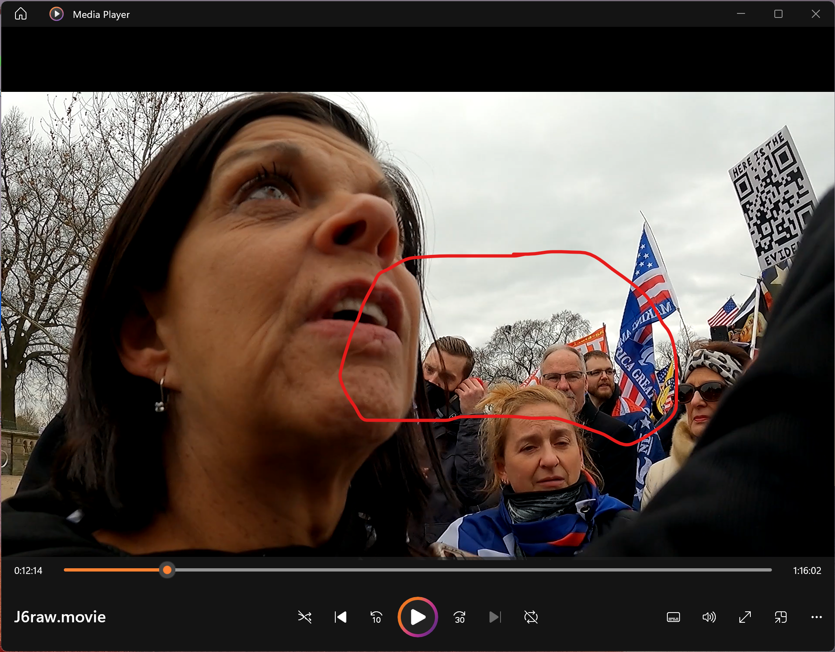
Task: Click total duration 1:16:02
Action: click(x=807, y=571)
